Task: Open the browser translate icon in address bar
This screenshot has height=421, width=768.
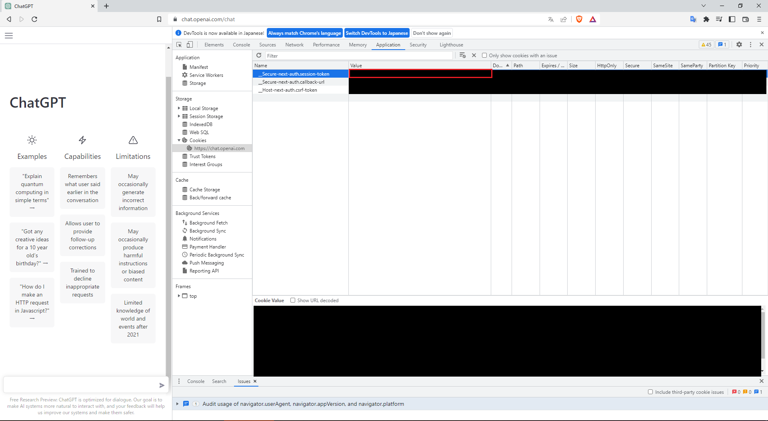Action: click(551, 19)
